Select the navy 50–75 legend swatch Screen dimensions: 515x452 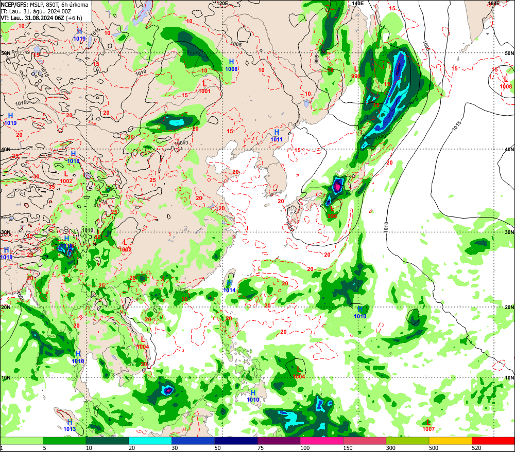[236, 441]
